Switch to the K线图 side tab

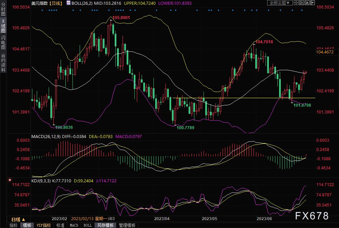point(3,26)
